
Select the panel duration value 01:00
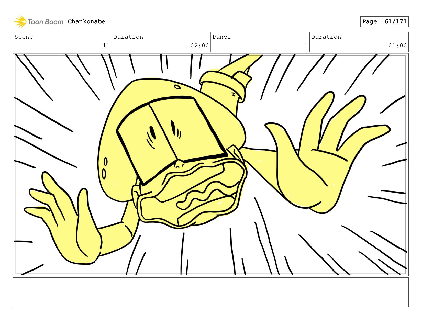pyautogui.click(x=397, y=46)
